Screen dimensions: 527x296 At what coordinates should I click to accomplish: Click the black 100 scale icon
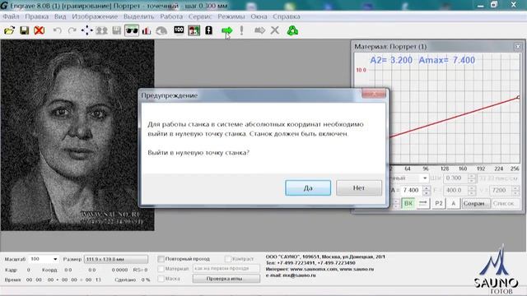pos(179,30)
